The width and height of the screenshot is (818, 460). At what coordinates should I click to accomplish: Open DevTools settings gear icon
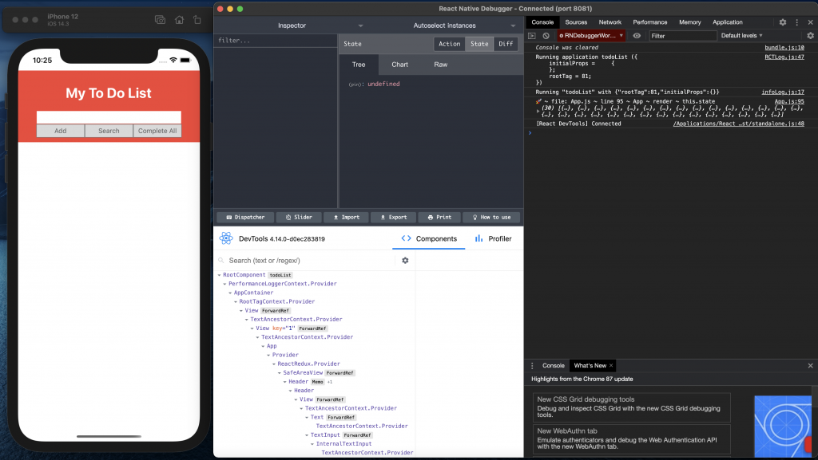tap(783, 22)
